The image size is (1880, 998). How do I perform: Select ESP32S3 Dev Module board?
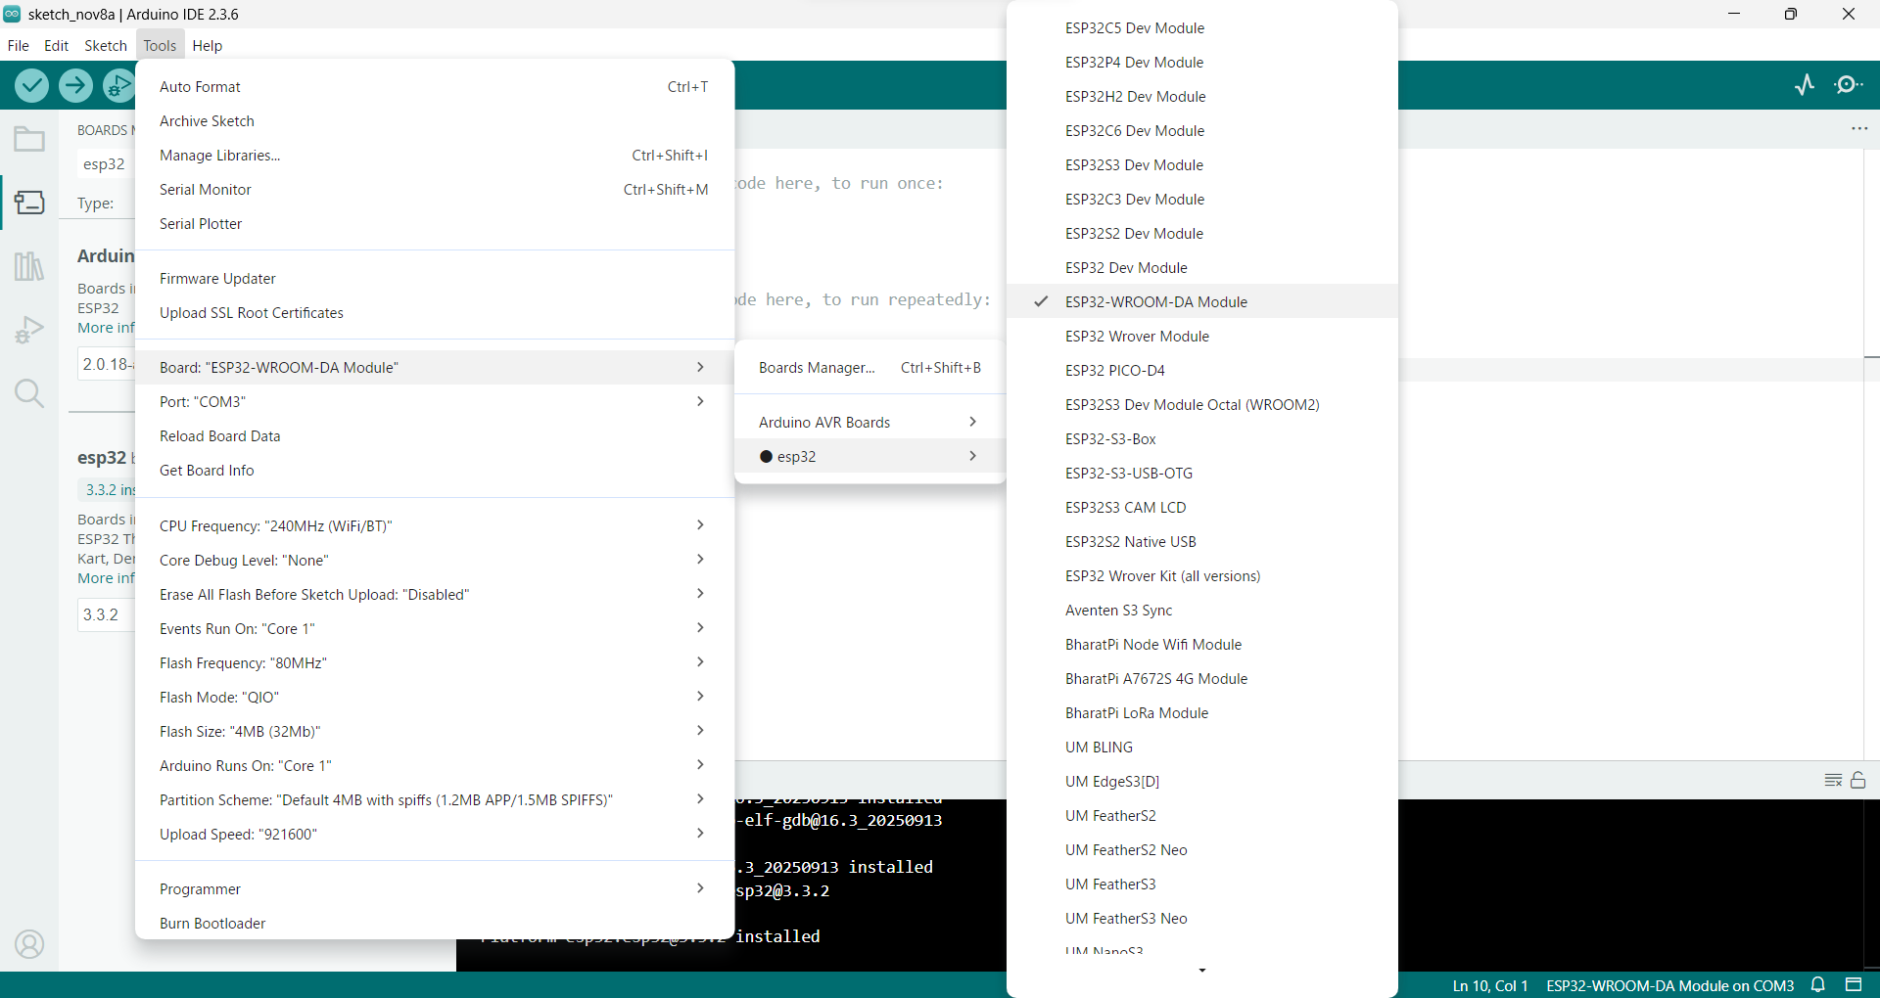point(1202,164)
